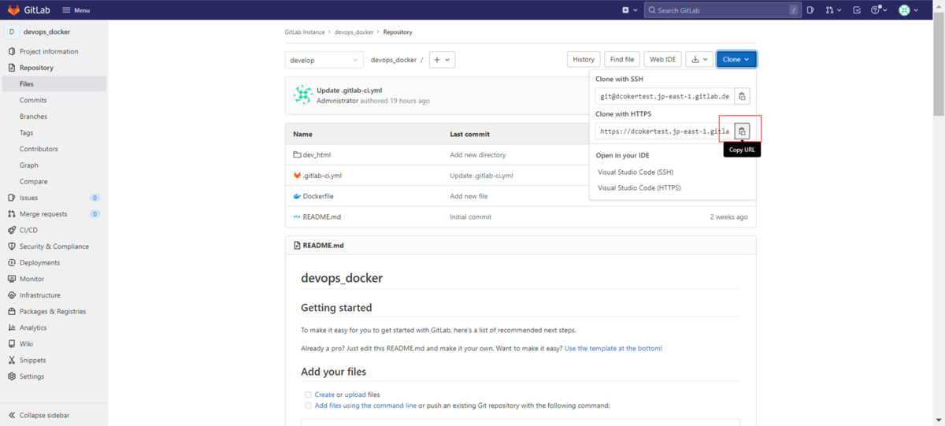Image resolution: width=945 pixels, height=426 pixels.
Task: Open the .gitlab-ci.yml file link
Action: point(322,176)
